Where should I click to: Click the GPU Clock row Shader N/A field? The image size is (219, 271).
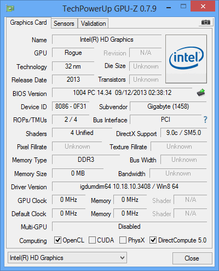point(191,200)
